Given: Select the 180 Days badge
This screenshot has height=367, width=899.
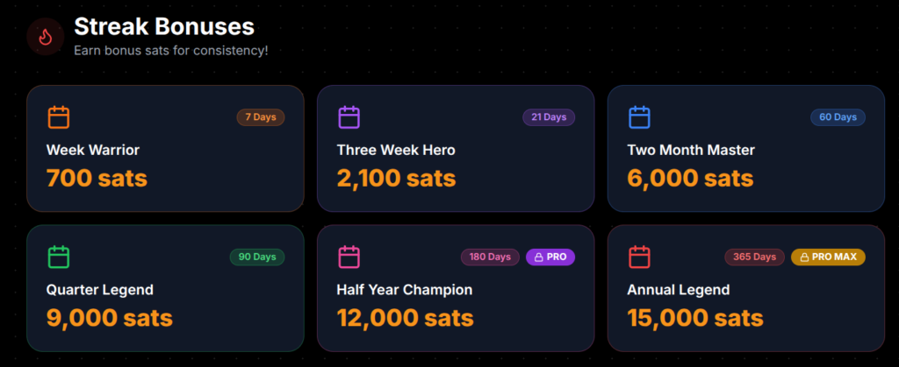Looking at the screenshot, I should tap(490, 258).
